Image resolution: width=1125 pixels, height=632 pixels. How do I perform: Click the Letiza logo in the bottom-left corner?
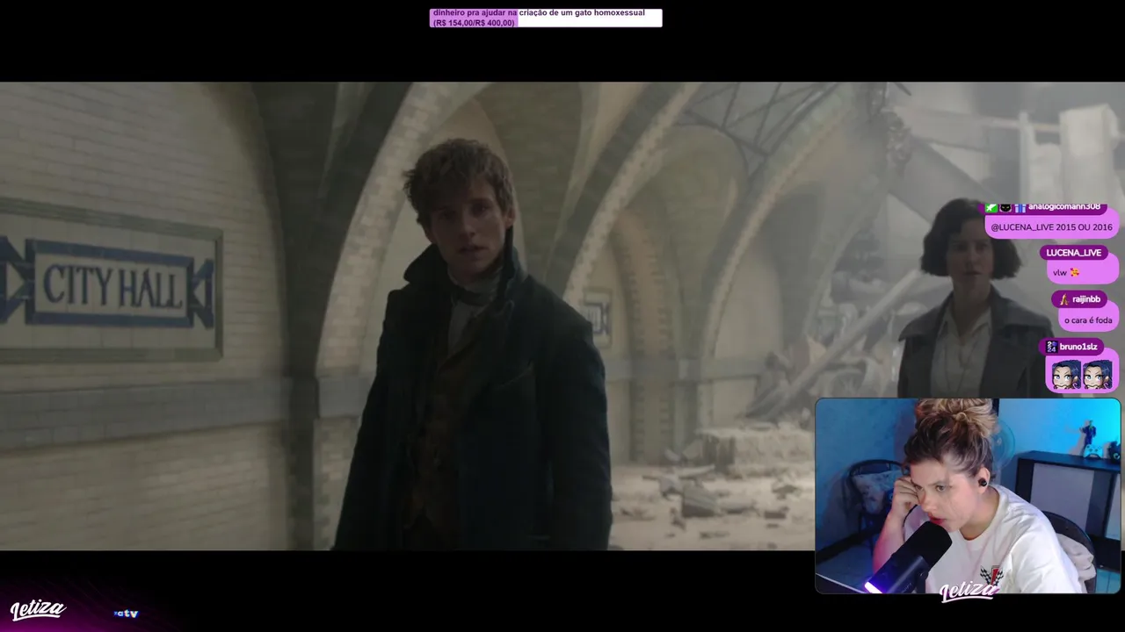click(37, 609)
